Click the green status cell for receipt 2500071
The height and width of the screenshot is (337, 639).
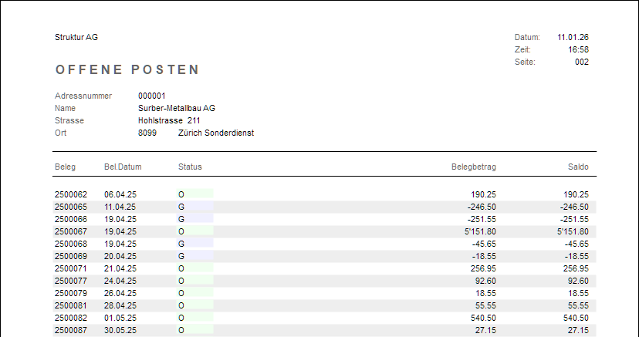point(195,268)
